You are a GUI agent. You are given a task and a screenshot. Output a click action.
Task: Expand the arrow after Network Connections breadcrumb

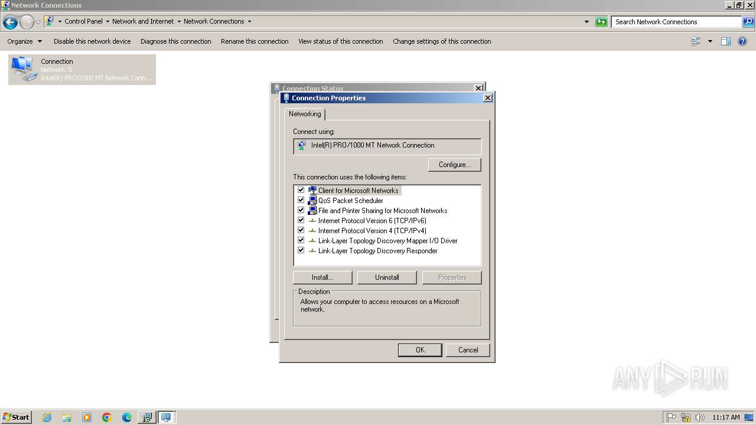click(x=249, y=21)
